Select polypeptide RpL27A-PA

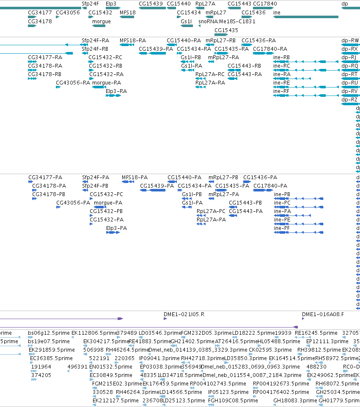point(211,220)
